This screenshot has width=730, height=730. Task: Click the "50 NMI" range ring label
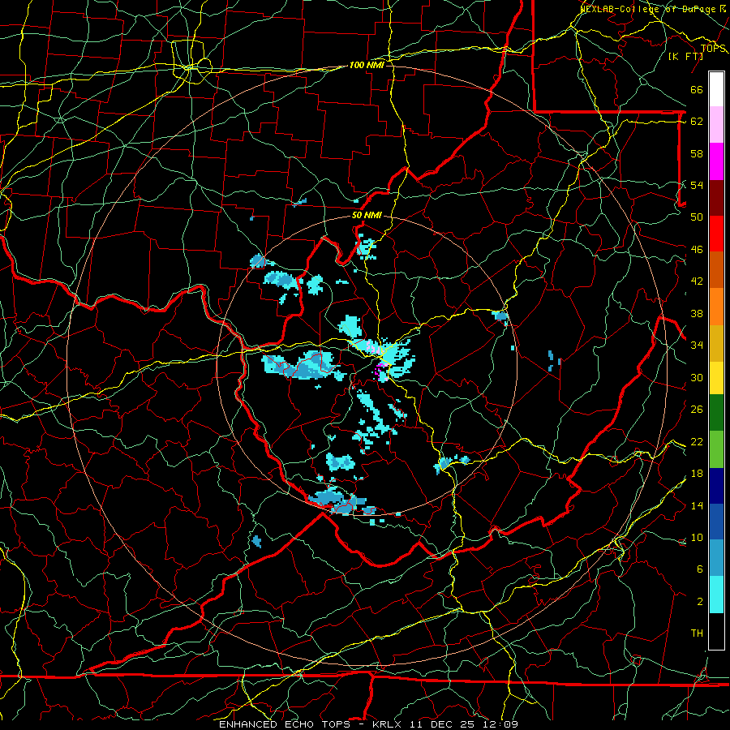(x=367, y=215)
